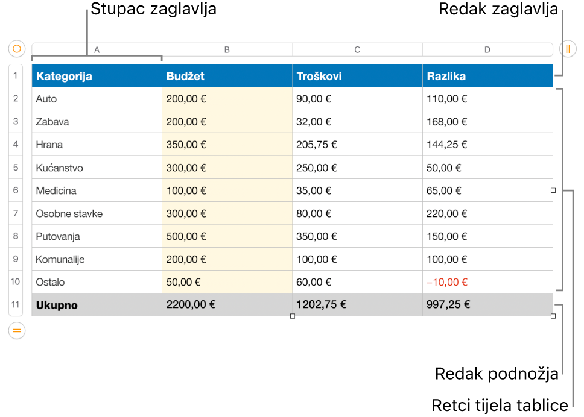Click the red −10,00 € cell
Viewport: 584px width, 417px height.
(x=487, y=282)
